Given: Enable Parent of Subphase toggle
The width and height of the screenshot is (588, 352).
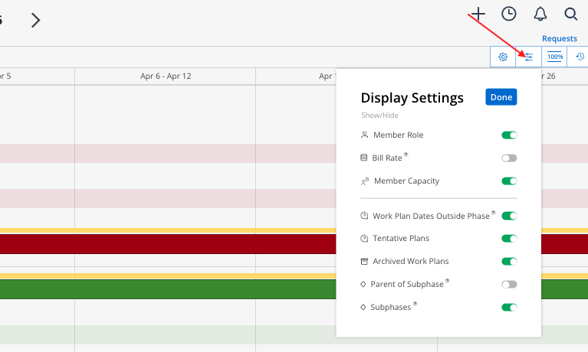Looking at the screenshot, I should 509,285.
